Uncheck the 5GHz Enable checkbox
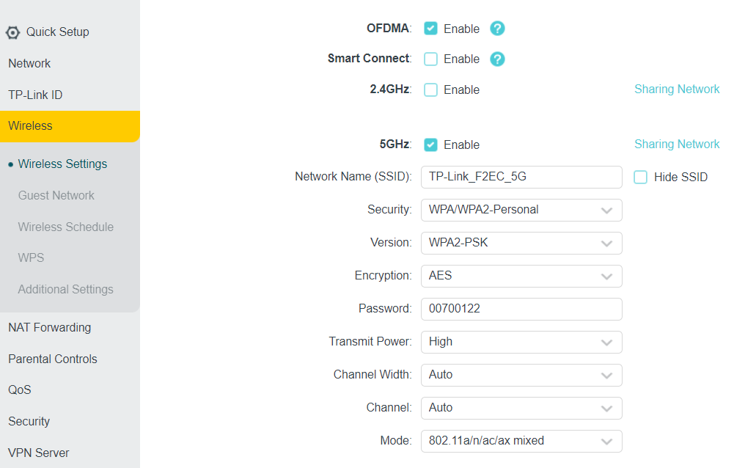The width and height of the screenshot is (734, 468). [431, 145]
